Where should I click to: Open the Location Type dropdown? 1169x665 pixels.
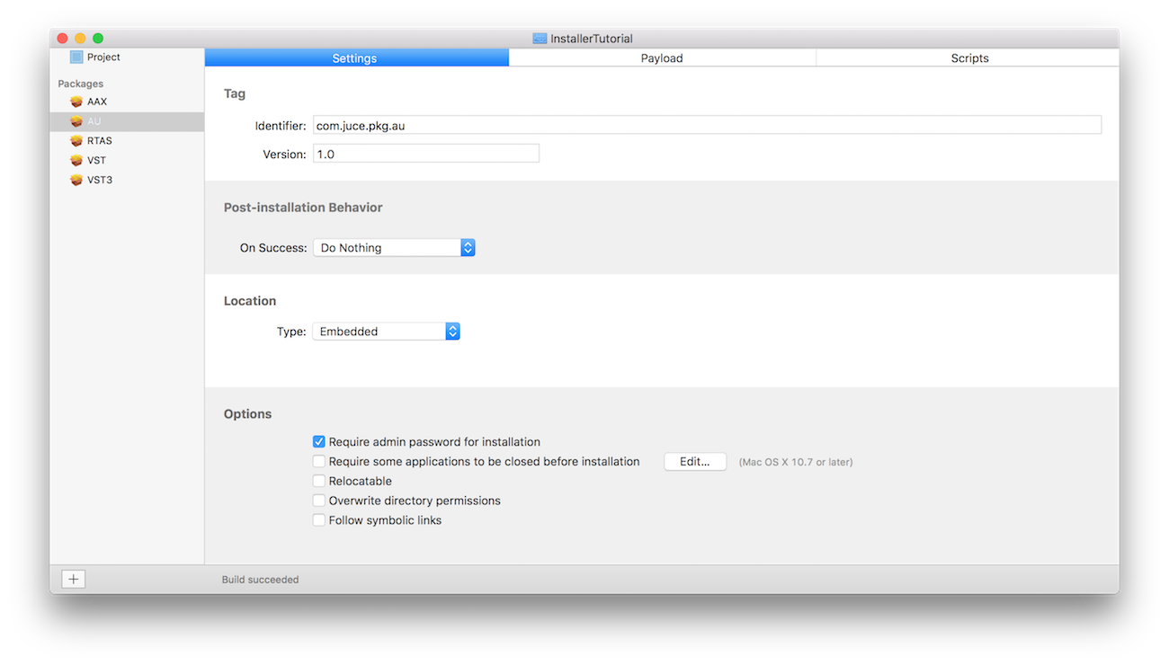click(x=386, y=332)
